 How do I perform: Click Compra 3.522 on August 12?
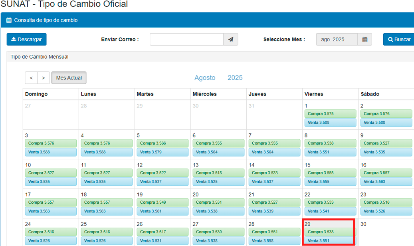162,173
